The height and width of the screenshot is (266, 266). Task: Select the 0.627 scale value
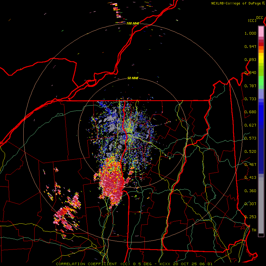pyautogui.click(x=250, y=125)
